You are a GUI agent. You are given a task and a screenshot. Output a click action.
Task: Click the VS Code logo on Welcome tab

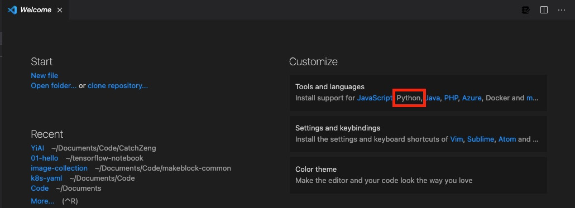pyautogui.click(x=12, y=10)
